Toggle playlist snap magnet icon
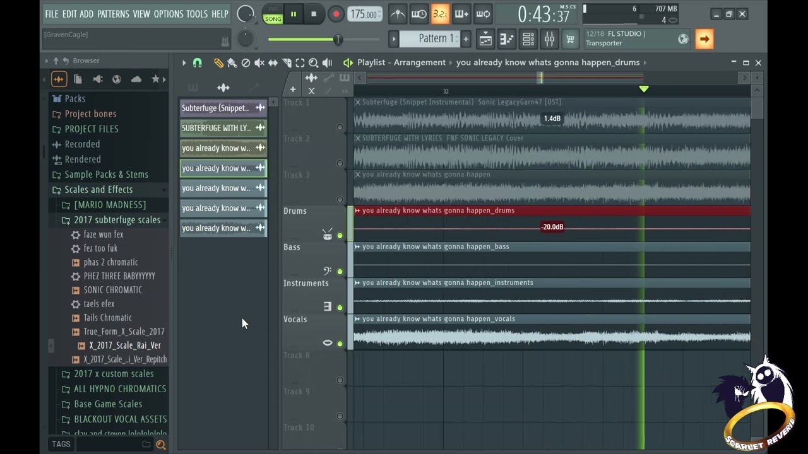Viewport: 808px width, 454px height. 198,62
